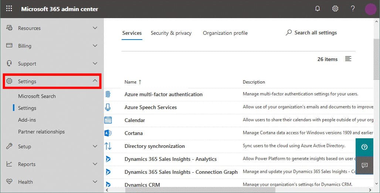Click the vertical scrollbar thumb
This screenshot has height=193, width=380.
coord(376,59)
